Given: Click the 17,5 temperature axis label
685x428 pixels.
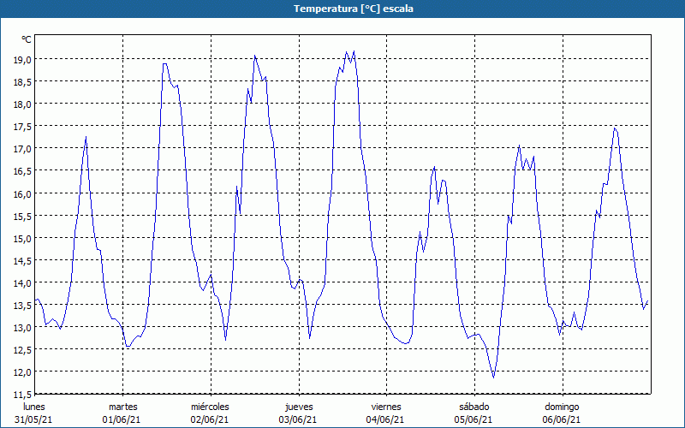Looking at the screenshot, I should [x=23, y=126].
